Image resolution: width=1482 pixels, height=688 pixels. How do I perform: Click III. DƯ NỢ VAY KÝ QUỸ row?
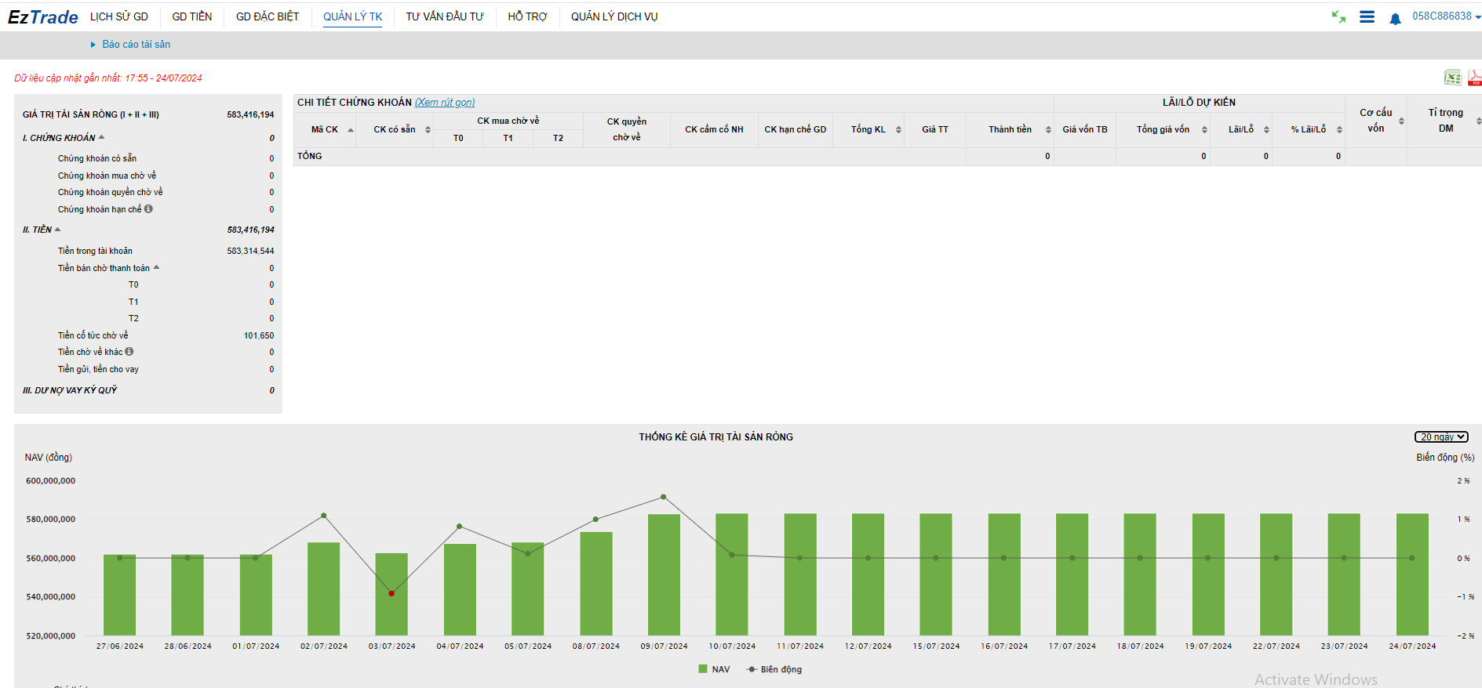tap(148, 390)
